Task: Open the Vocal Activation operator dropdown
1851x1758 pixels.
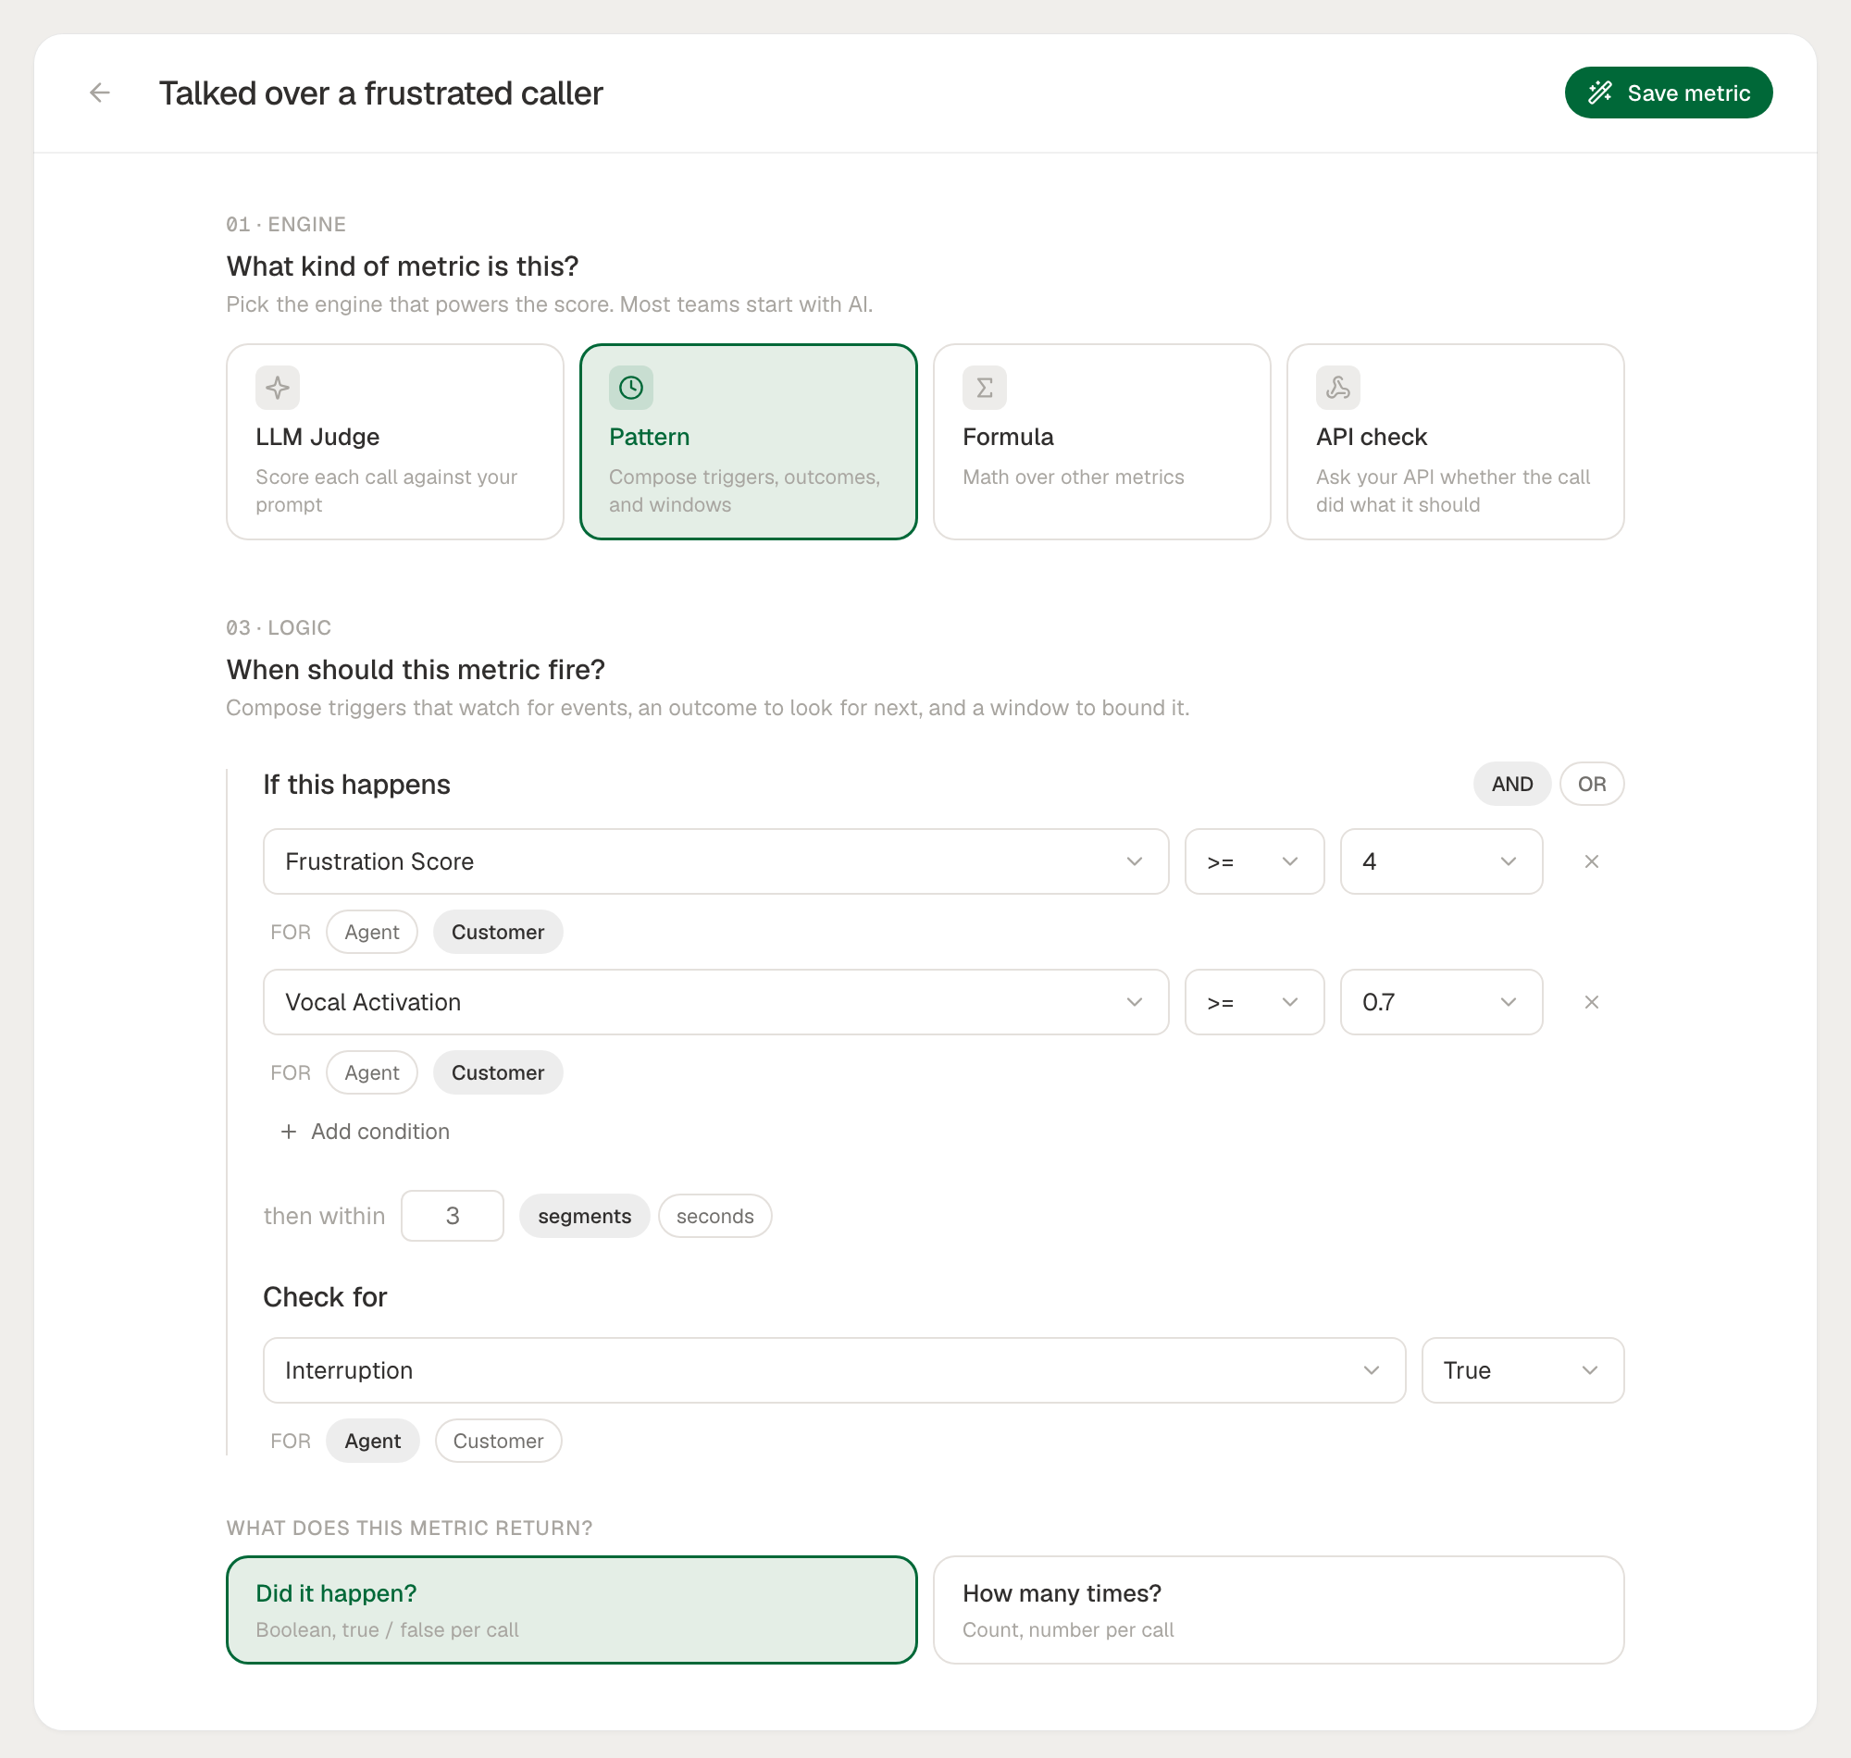Action: point(1253,1002)
